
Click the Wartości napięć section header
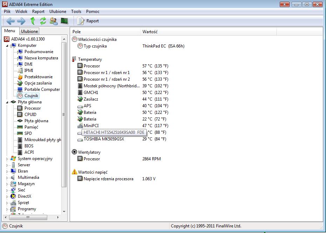click(93, 172)
